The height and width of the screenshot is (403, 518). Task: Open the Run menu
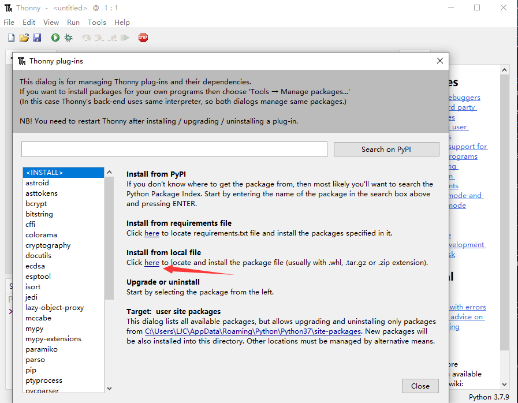[x=73, y=23]
